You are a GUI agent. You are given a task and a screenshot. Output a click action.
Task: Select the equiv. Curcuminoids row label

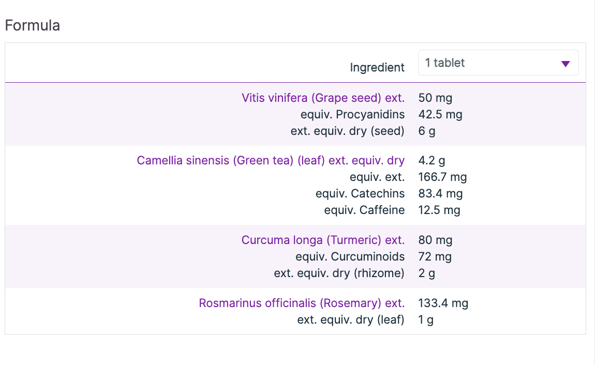[350, 257]
